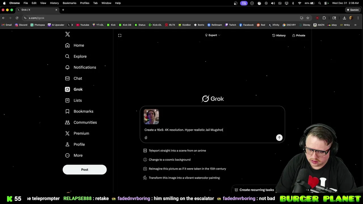Open the History menu
The width and height of the screenshot is (363, 204).
[x=54, y=3]
